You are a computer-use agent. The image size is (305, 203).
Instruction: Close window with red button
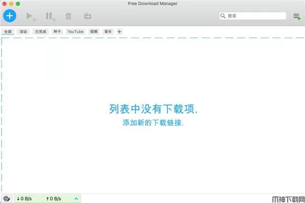(x=4, y=4)
